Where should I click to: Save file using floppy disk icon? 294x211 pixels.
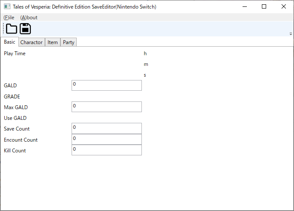point(25,29)
